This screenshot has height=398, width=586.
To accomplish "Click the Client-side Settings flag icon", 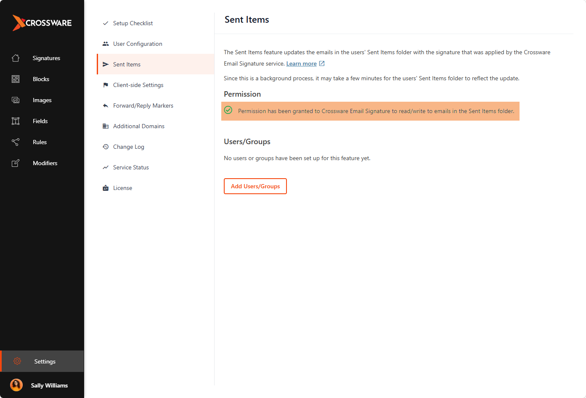I will tap(106, 85).
